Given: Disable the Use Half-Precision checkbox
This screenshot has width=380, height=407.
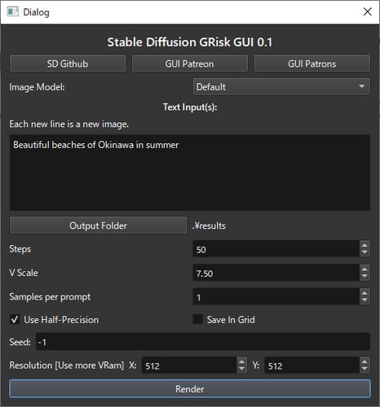Looking at the screenshot, I should pos(15,319).
